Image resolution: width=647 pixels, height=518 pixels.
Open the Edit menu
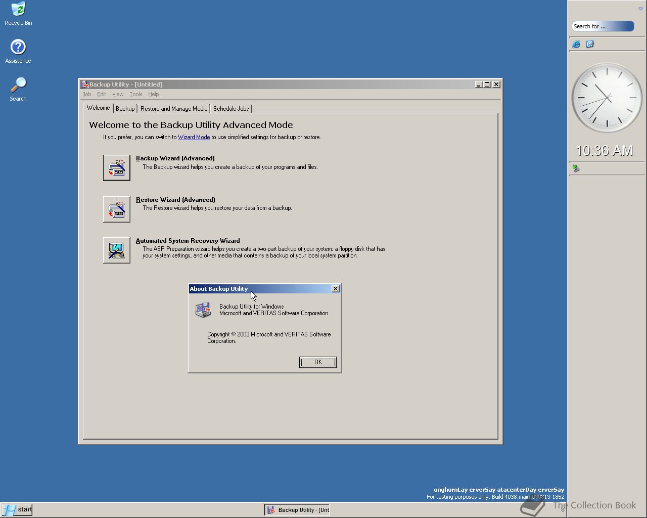tap(102, 94)
